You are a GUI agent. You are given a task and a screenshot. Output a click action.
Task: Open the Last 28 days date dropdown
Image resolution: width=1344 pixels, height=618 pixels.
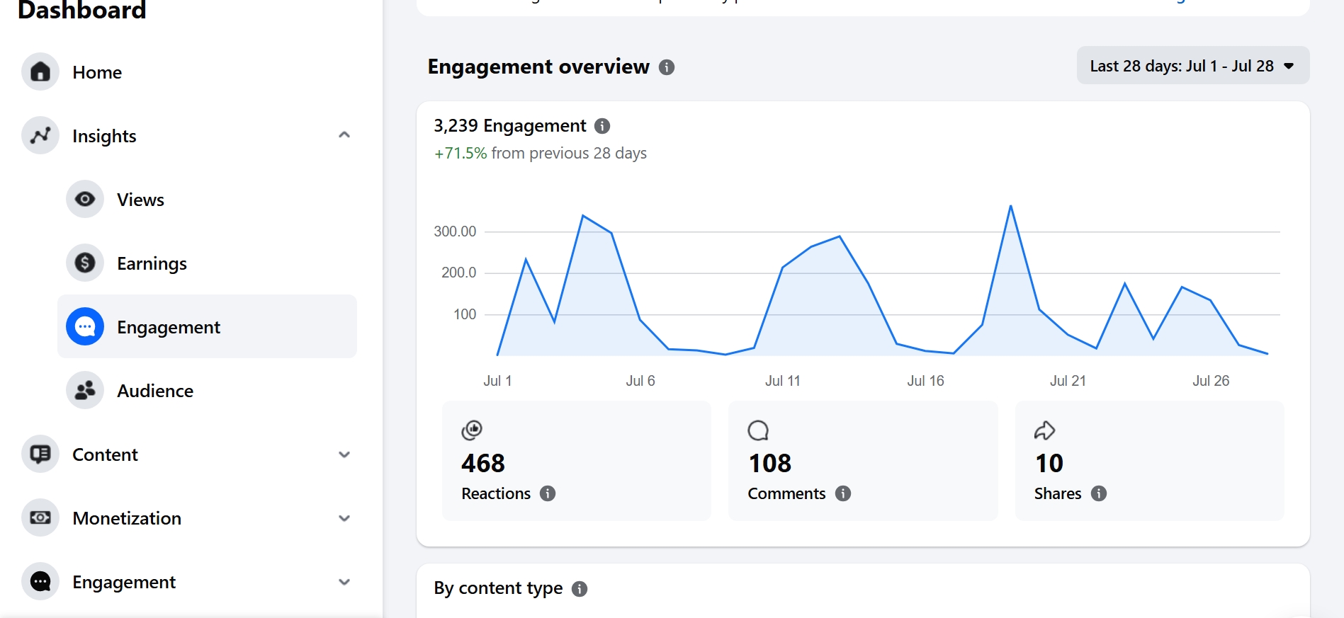(x=1193, y=66)
